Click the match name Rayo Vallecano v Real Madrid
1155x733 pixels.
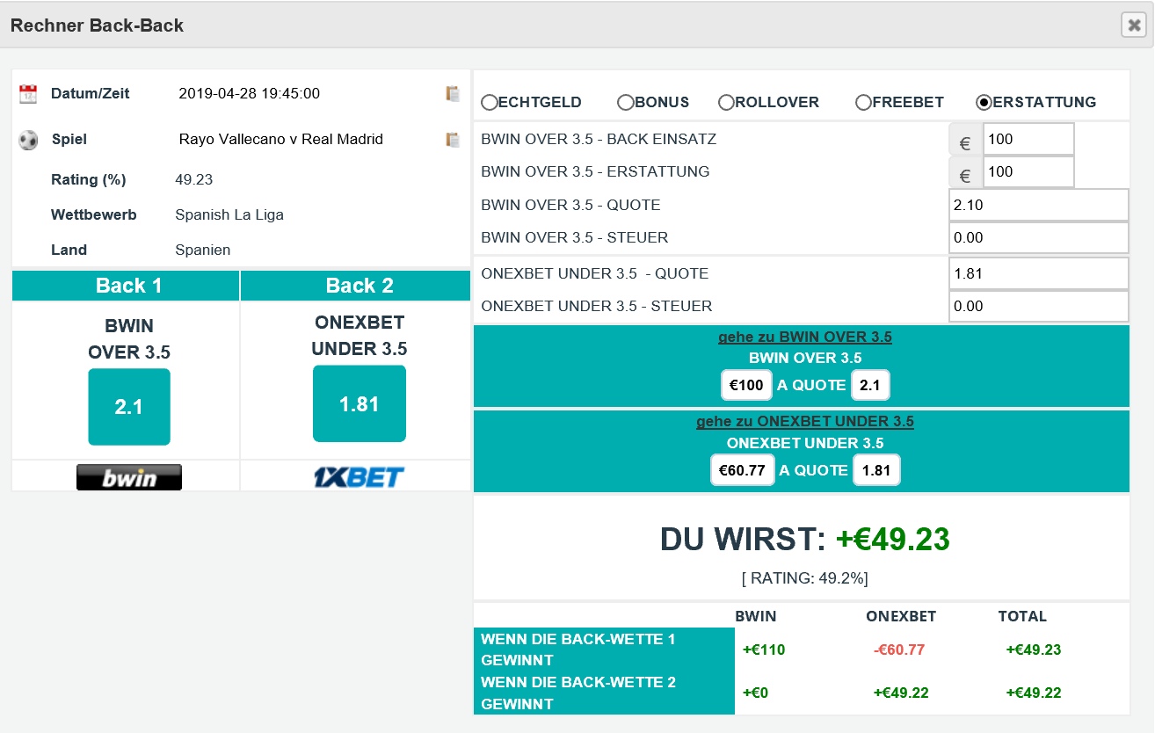click(x=281, y=139)
